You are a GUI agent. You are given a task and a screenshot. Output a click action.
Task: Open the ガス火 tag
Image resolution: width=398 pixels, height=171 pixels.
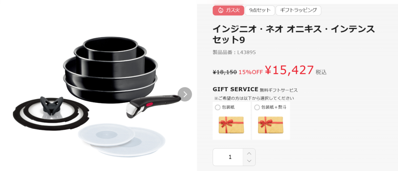pyautogui.click(x=229, y=10)
